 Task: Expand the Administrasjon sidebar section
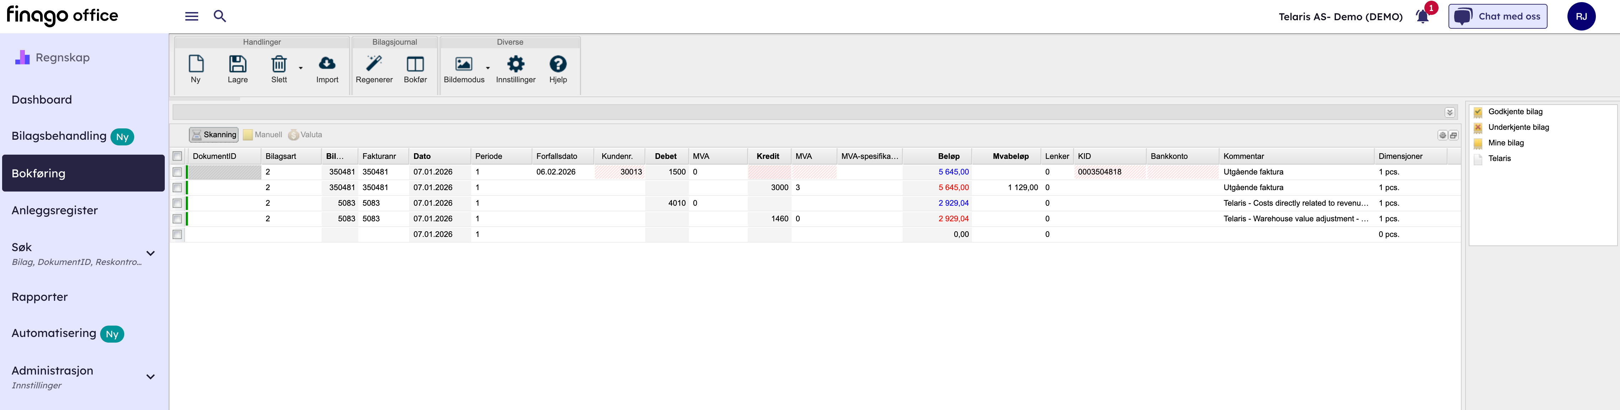click(150, 377)
